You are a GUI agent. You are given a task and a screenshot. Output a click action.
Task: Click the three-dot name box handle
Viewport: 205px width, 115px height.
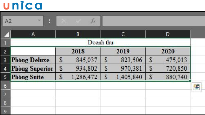click(50, 21)
